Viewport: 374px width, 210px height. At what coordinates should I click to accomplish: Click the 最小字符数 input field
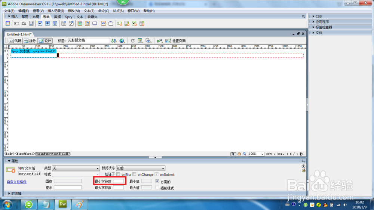(x=118, y=181)
